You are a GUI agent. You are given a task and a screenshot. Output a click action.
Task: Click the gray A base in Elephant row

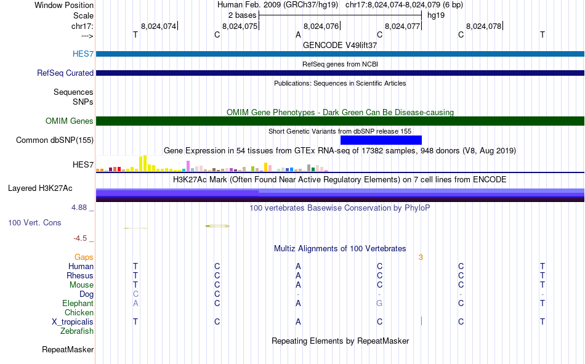[135, 303]
